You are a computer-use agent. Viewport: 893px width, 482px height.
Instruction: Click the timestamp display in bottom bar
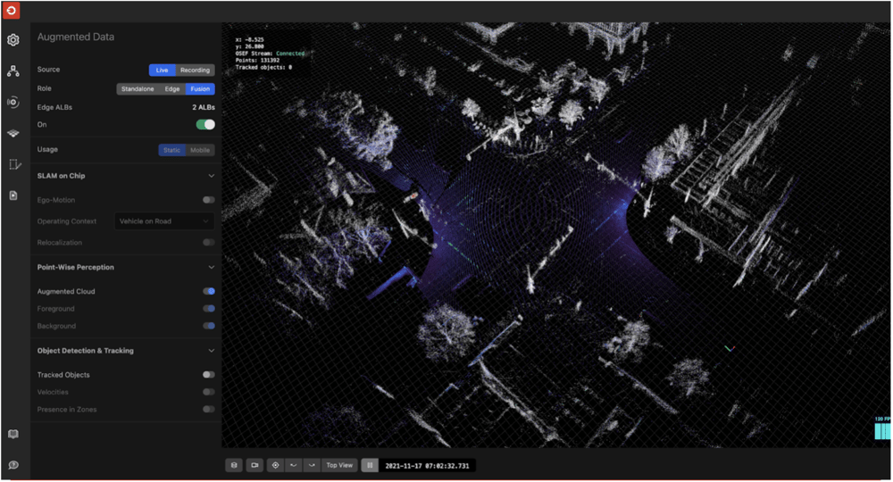tap(428, 465)
